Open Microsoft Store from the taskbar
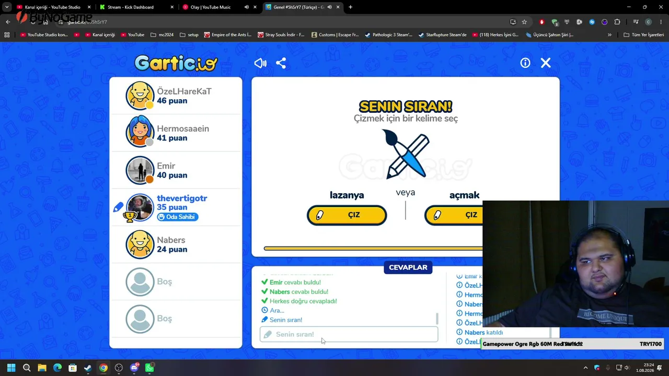The width and height of the screenshot is (669, 376). click(x=73, y=368)
